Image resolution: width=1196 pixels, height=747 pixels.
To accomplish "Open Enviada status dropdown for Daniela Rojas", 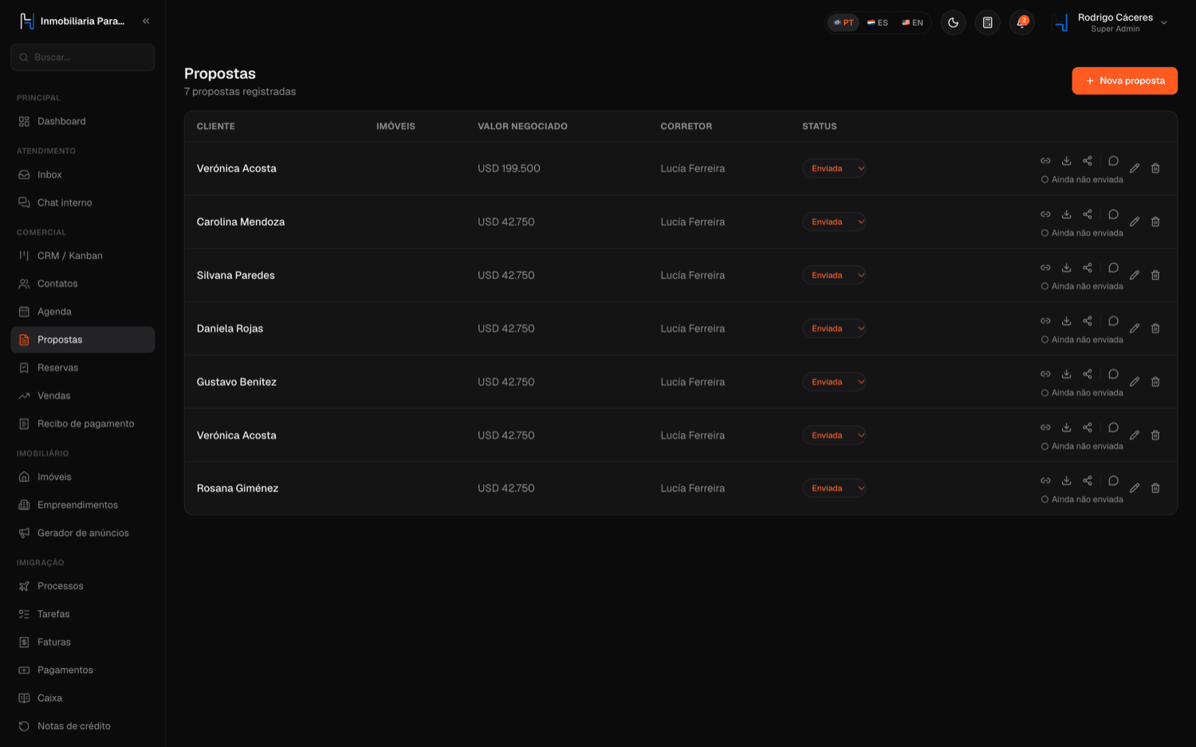I will [x=834, y=328].
